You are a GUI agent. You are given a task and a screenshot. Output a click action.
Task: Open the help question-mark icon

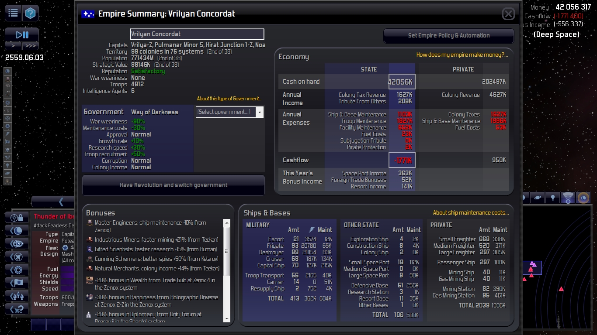tap(31, 13)
